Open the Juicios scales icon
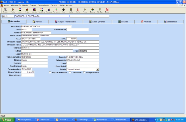This screenshot has width=186, height=122. 64,10
